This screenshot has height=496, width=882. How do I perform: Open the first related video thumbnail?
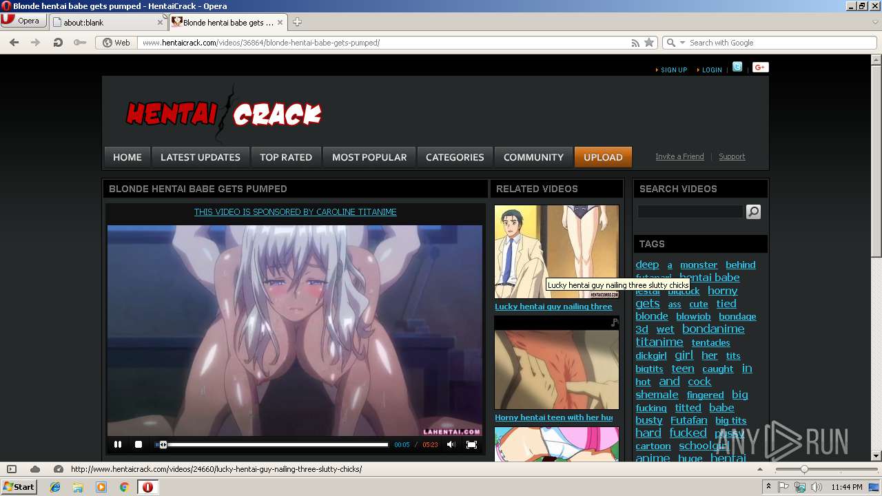557,251
